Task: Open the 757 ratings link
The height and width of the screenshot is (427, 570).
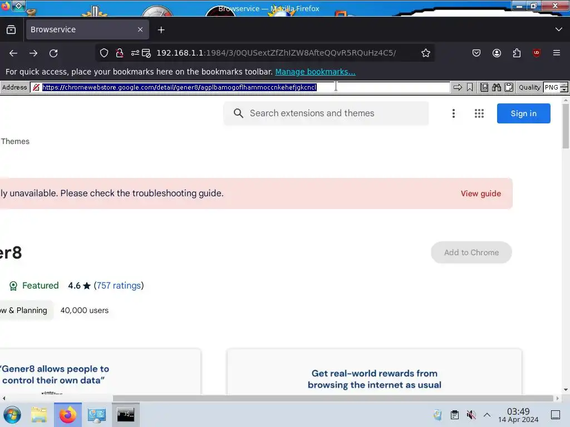Action: 119,286
